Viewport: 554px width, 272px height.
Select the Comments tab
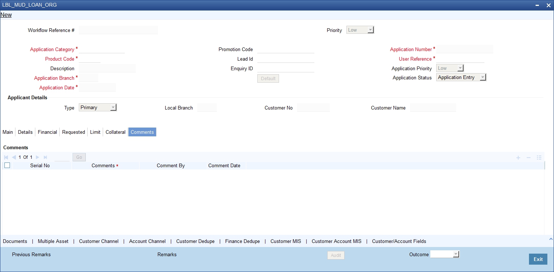tap(142, 132)
